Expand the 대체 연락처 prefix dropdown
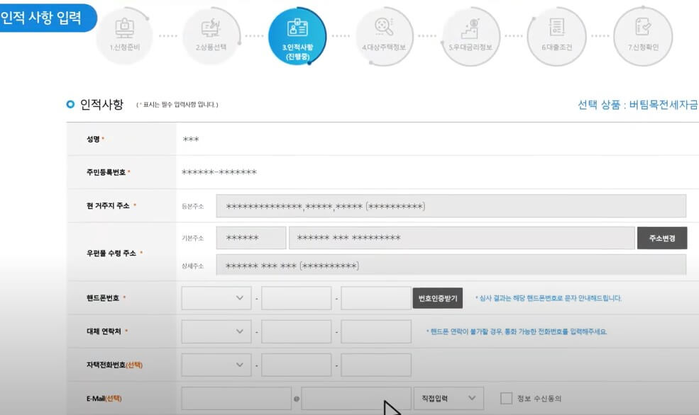Screen dimensions: 699x415 coord(216,331)
